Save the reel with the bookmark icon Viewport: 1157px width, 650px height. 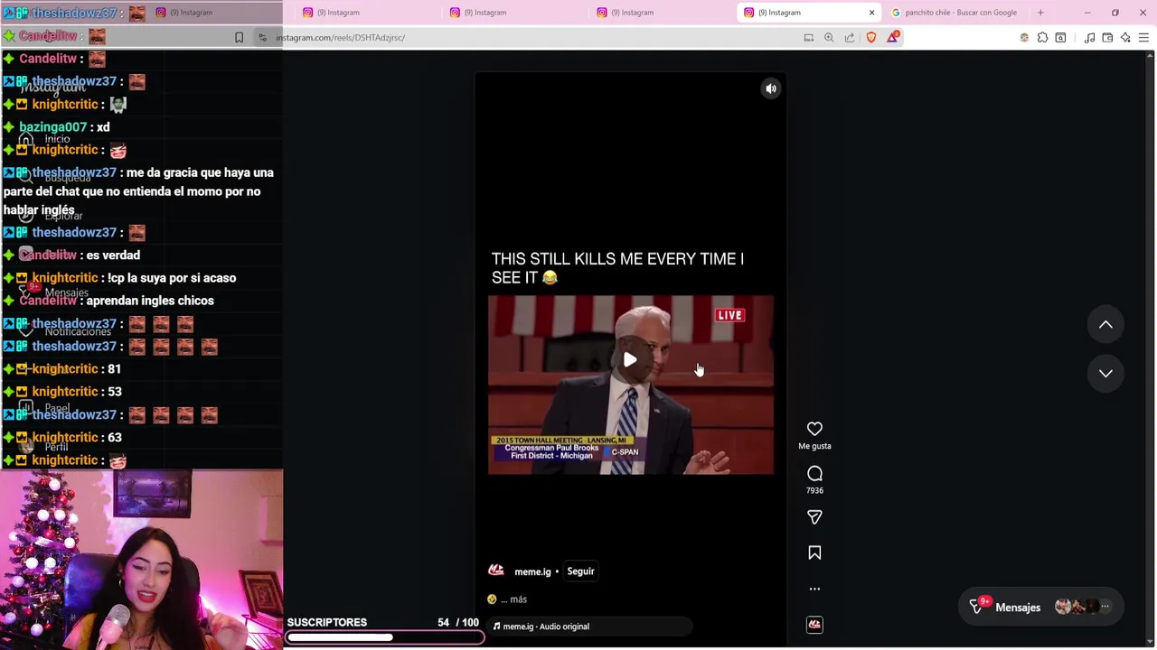tap(814, 552)
